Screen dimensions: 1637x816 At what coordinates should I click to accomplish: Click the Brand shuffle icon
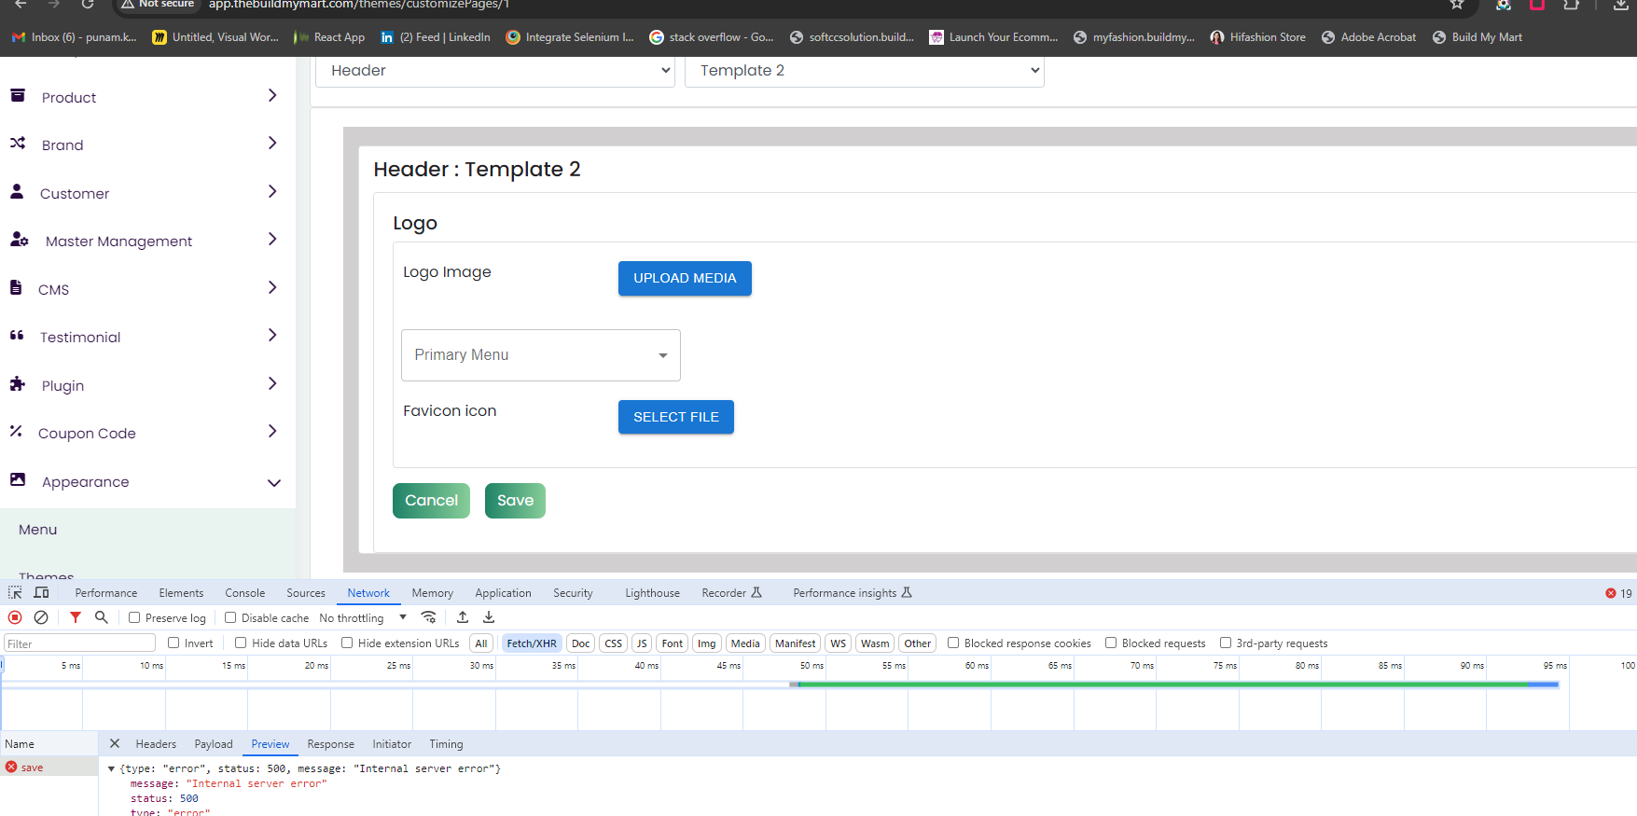(18, 143)
